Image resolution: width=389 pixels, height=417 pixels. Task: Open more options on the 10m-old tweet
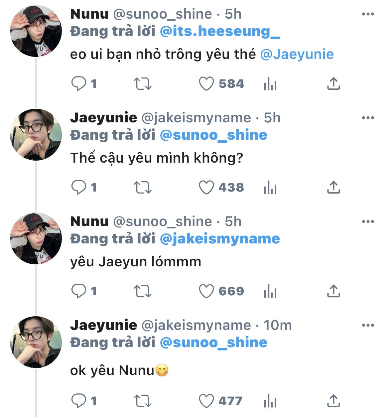(368, 326)
